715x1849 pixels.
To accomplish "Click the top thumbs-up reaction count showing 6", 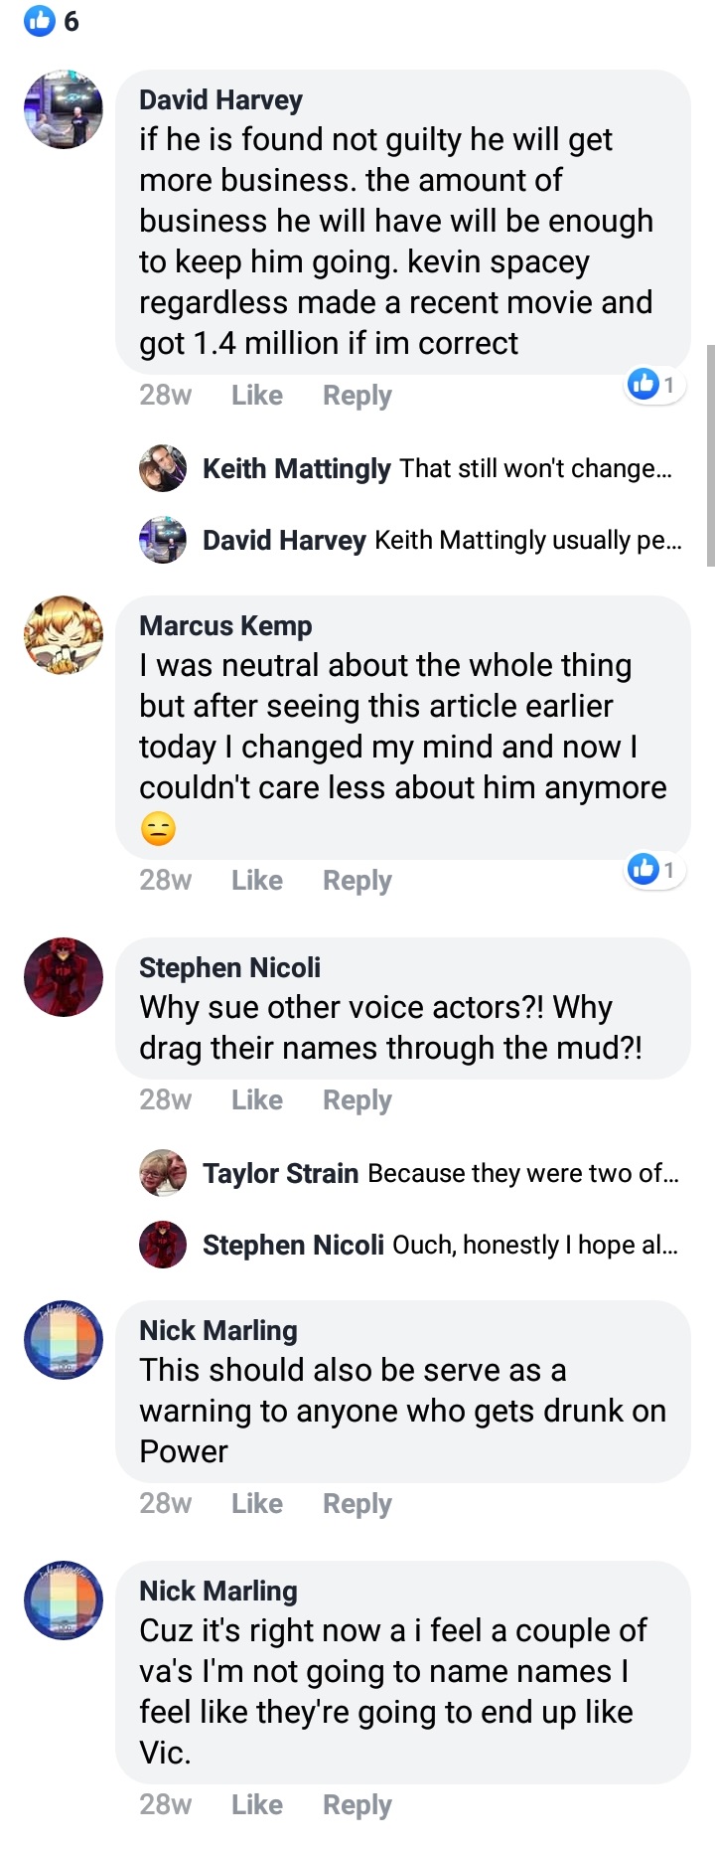I will (x=52, y=21).
